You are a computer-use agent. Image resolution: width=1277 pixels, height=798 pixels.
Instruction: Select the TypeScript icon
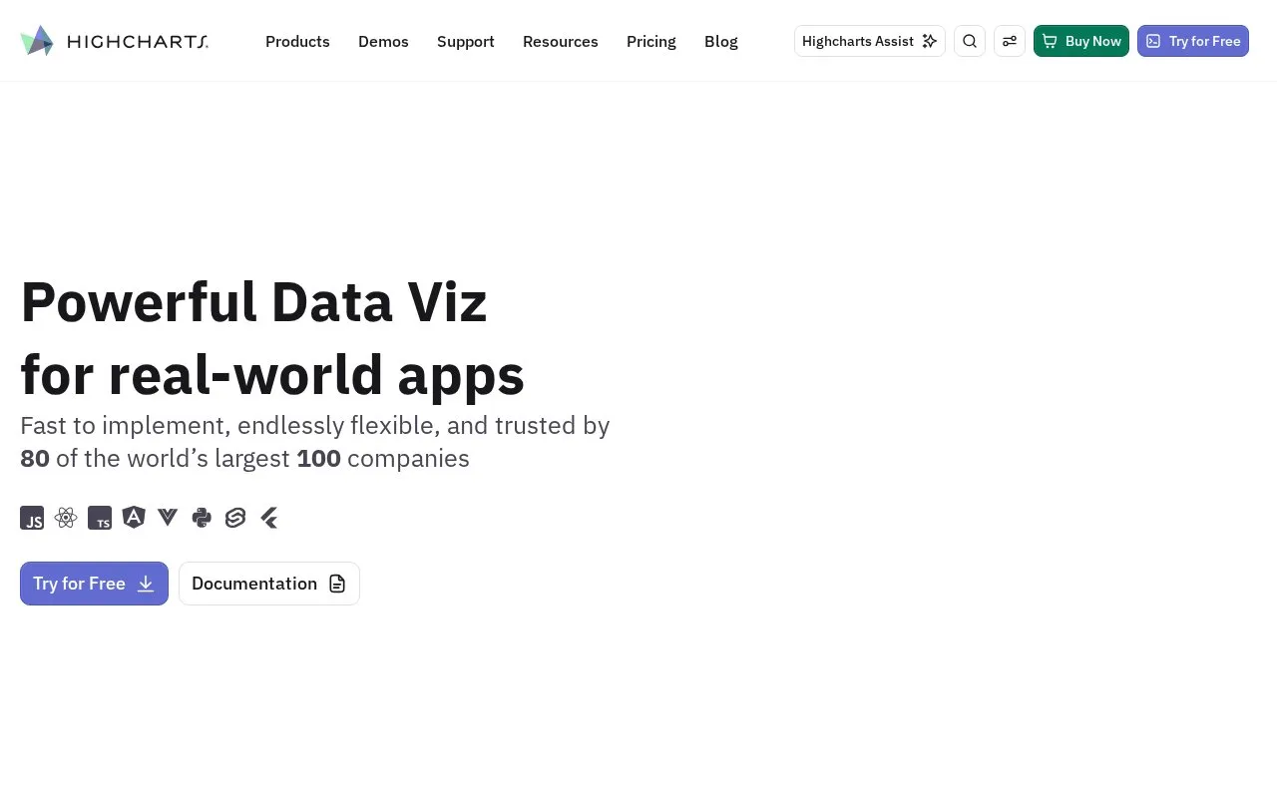[100, 518]
